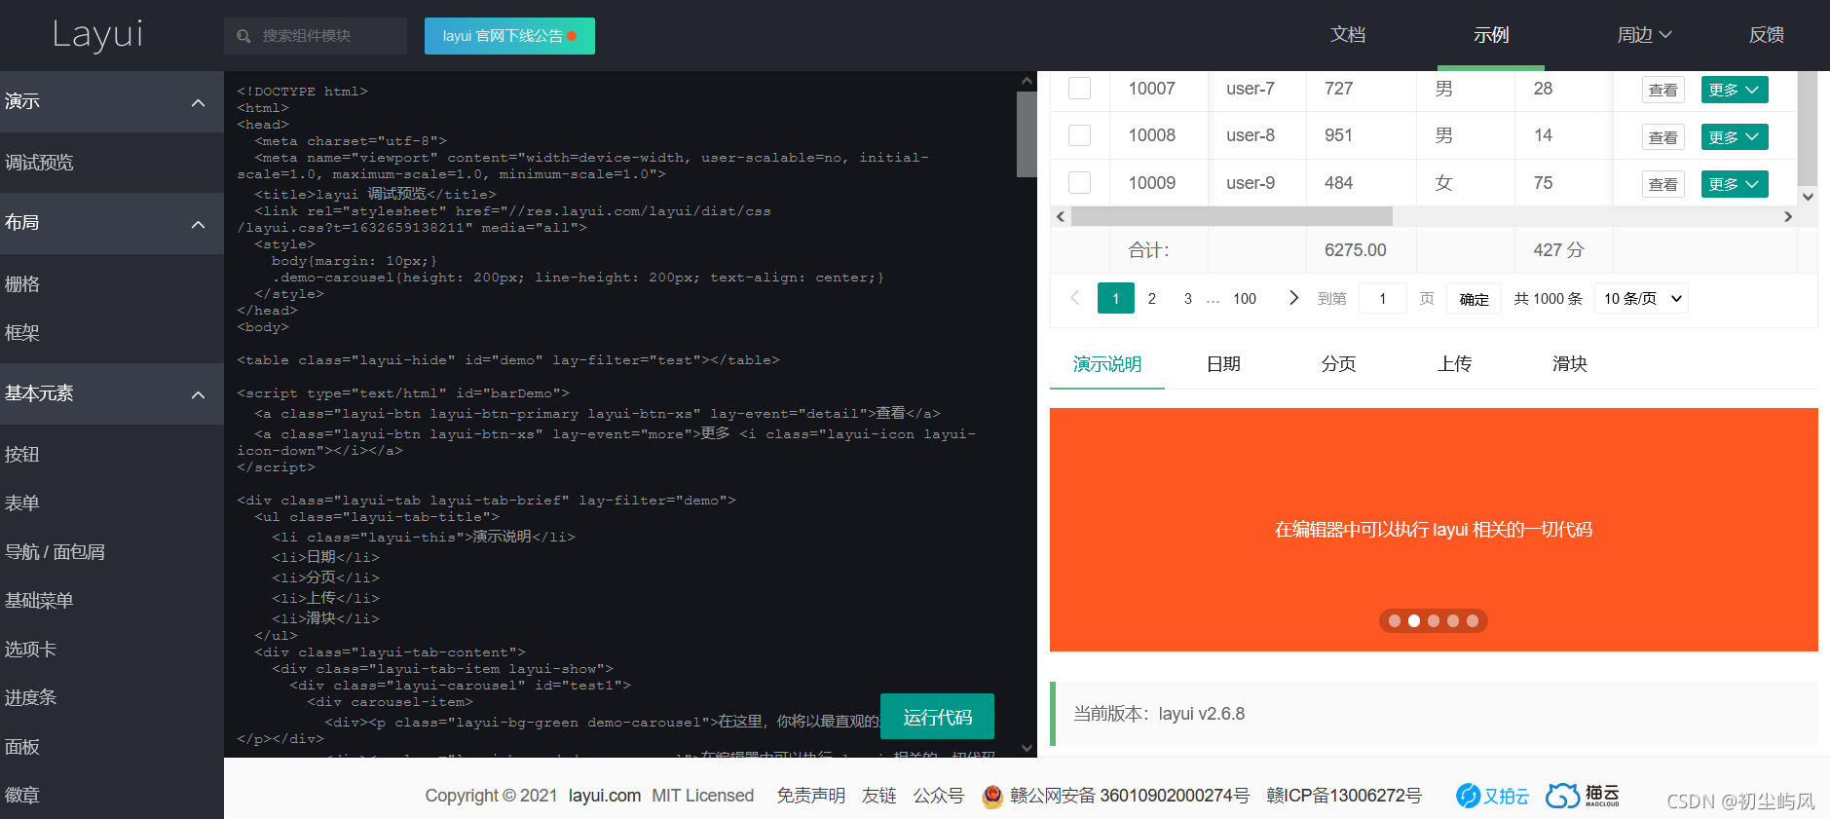Go to page 2 in pagination

(x=1151, y=298)
